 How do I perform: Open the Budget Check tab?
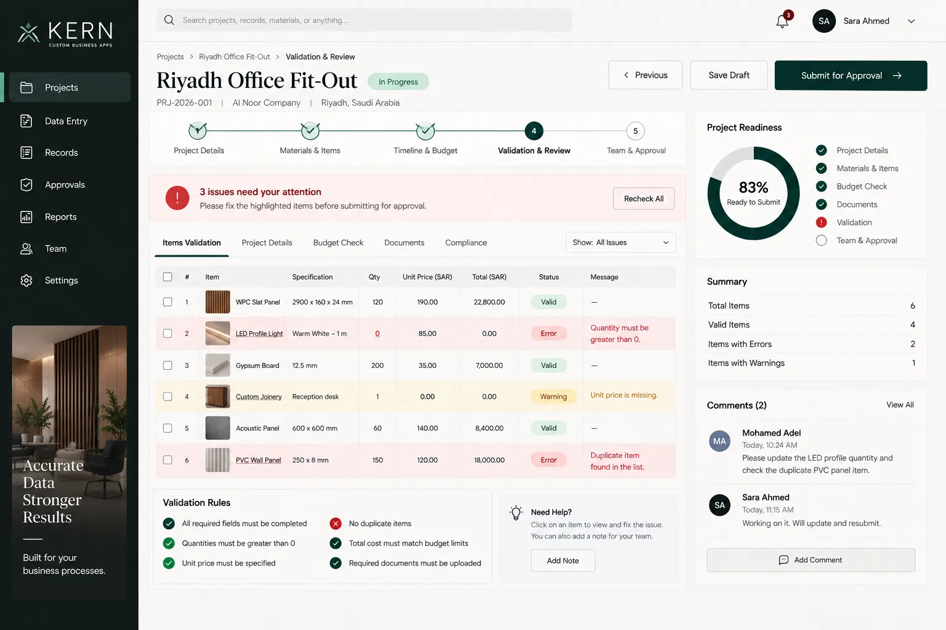click(338, 243)
